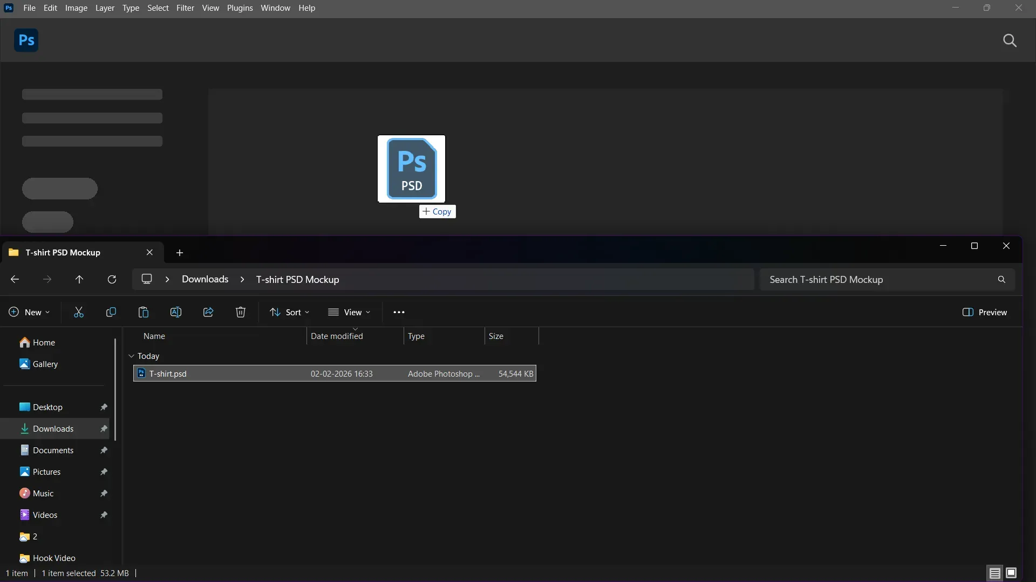Delete T-shirt.psd using the trash icon

click(x=241, y=312)
